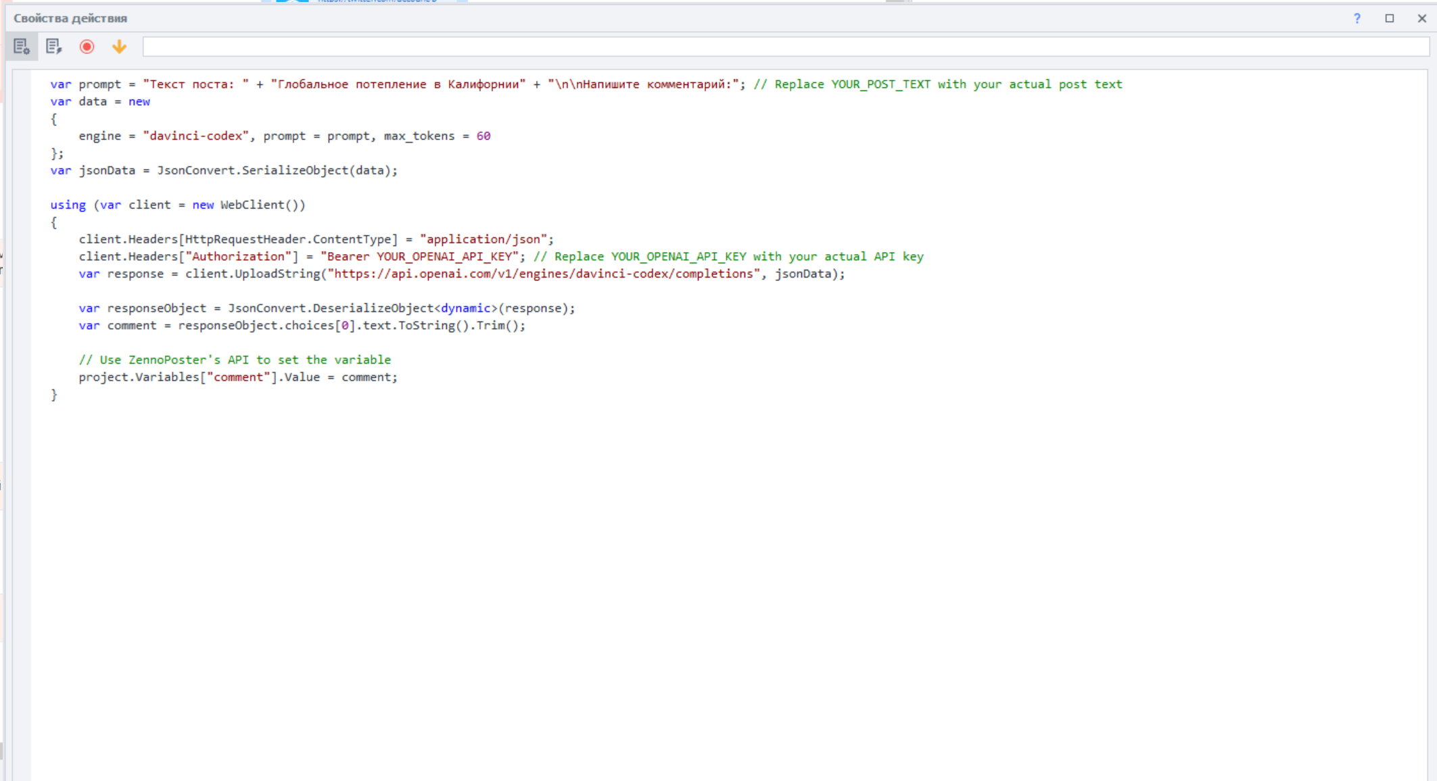1437x781 pixels.
Task: Click the dynamic keyword in DeserializeObject
Action: (x=465, y=308)
